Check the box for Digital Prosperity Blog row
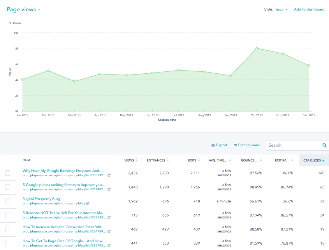 pyautogui.click(x=7, y=201)
